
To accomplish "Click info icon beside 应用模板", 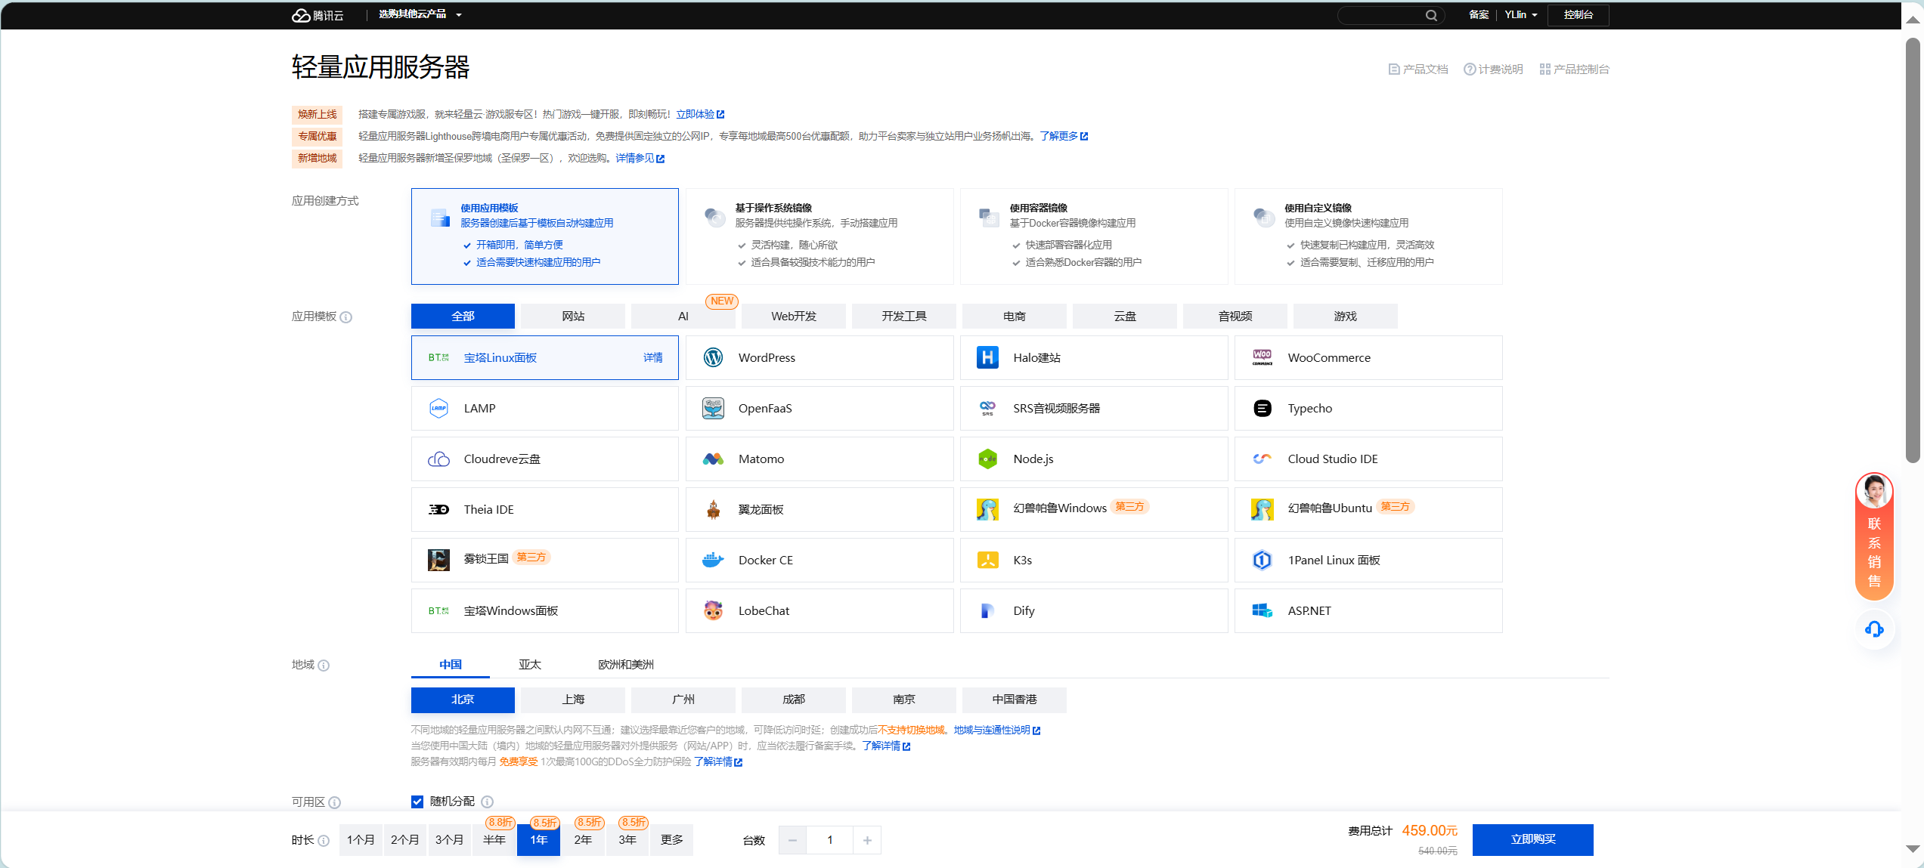I will [x=345, y=317].
